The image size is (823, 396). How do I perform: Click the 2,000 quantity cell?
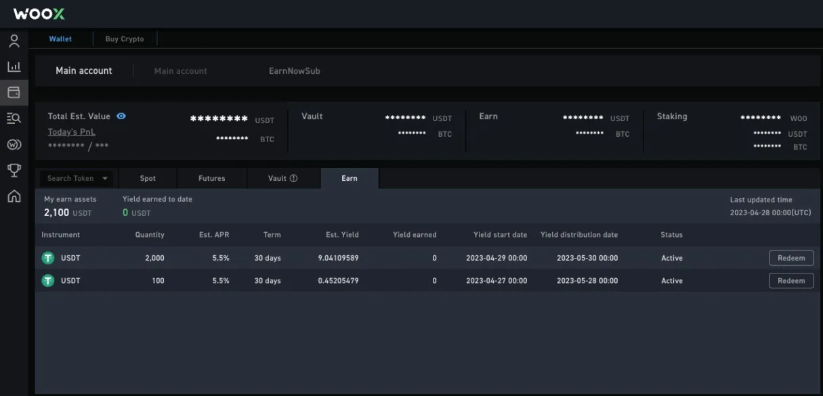(154, 258)
